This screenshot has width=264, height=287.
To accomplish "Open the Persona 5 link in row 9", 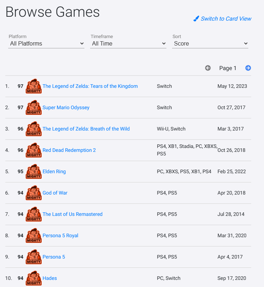I will tap(54, 257).
